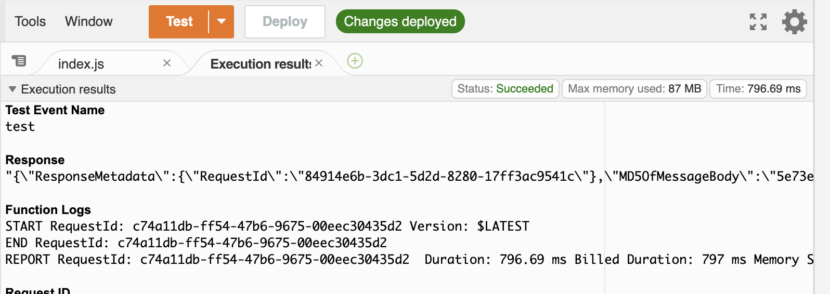
Task: Open the tab list pane menu icon
Action: coord(19,61)
